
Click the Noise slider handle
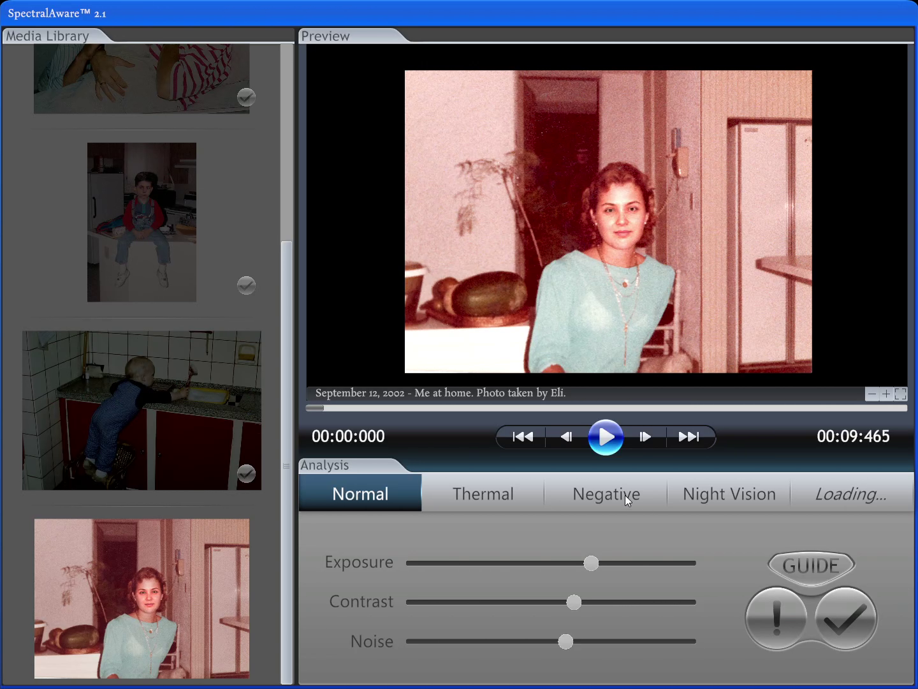pos(565,642)
